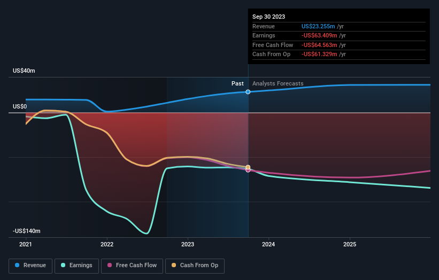This screenshot has height=280, width=439.
Task: Toggle the Cash From Op legend button
Action: point(195,266)
